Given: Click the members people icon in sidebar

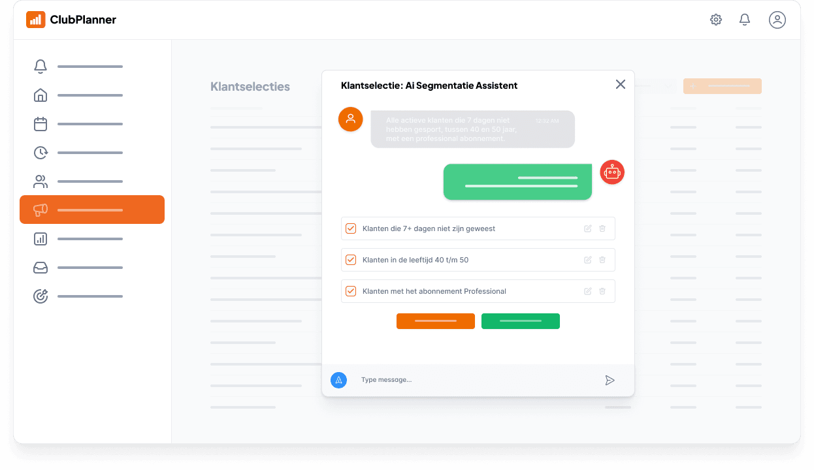Looking at the screenshot, I should point(41,181).
